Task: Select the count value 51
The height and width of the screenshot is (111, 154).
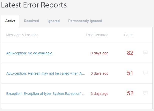Action: coord(130,73)
